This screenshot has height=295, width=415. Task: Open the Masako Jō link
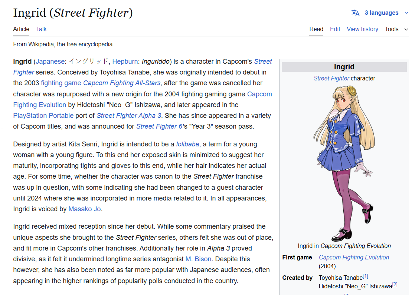click(x=84, y=209)
